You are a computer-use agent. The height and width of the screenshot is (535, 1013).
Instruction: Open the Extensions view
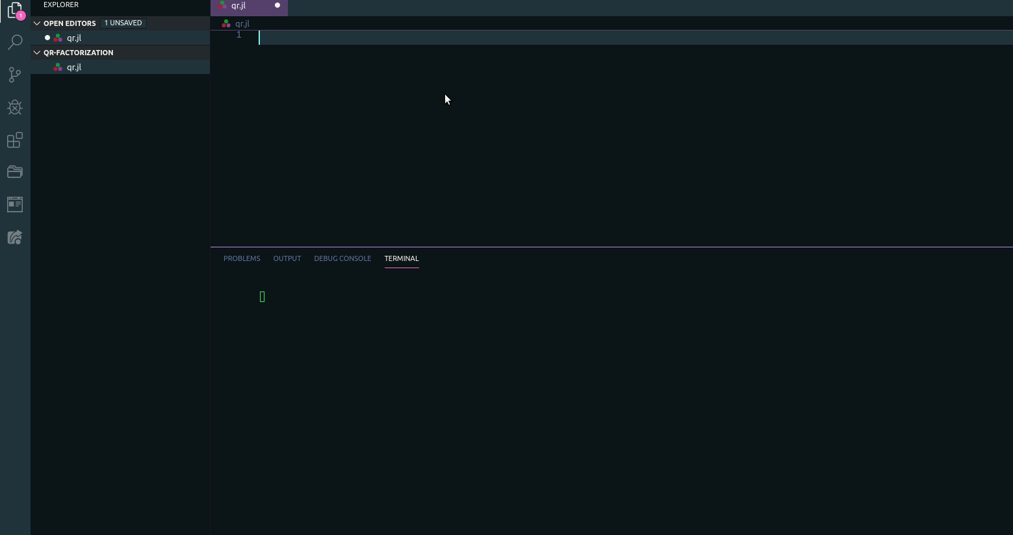pos(14,140)
